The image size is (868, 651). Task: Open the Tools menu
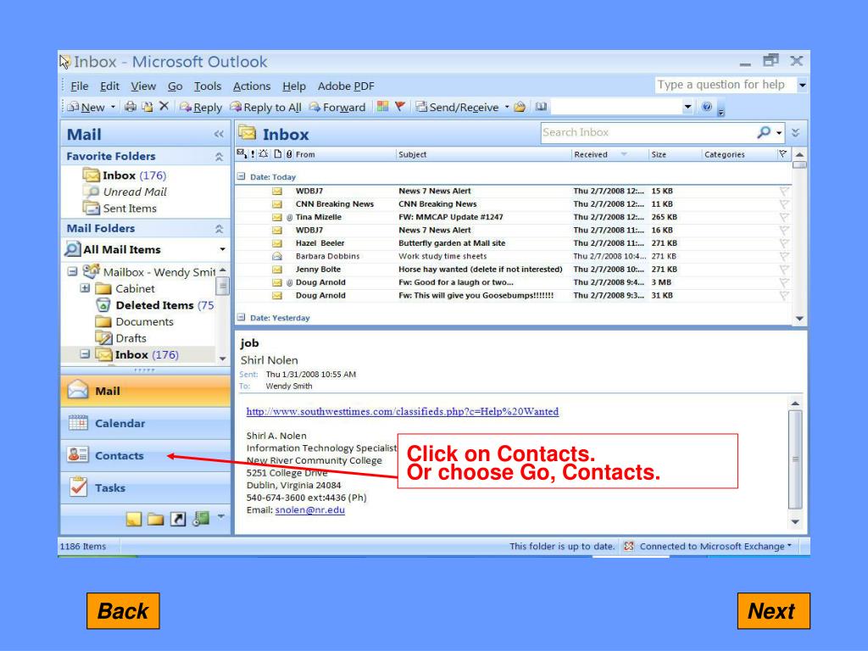point(208,86)
